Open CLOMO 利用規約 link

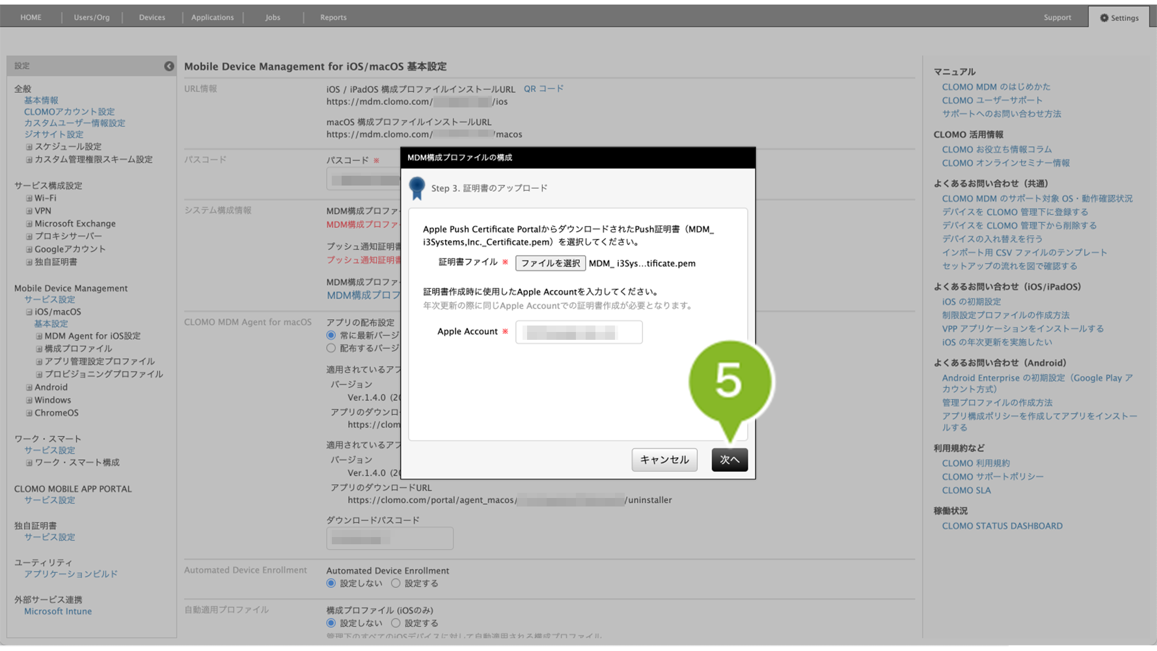pos(975,464)
